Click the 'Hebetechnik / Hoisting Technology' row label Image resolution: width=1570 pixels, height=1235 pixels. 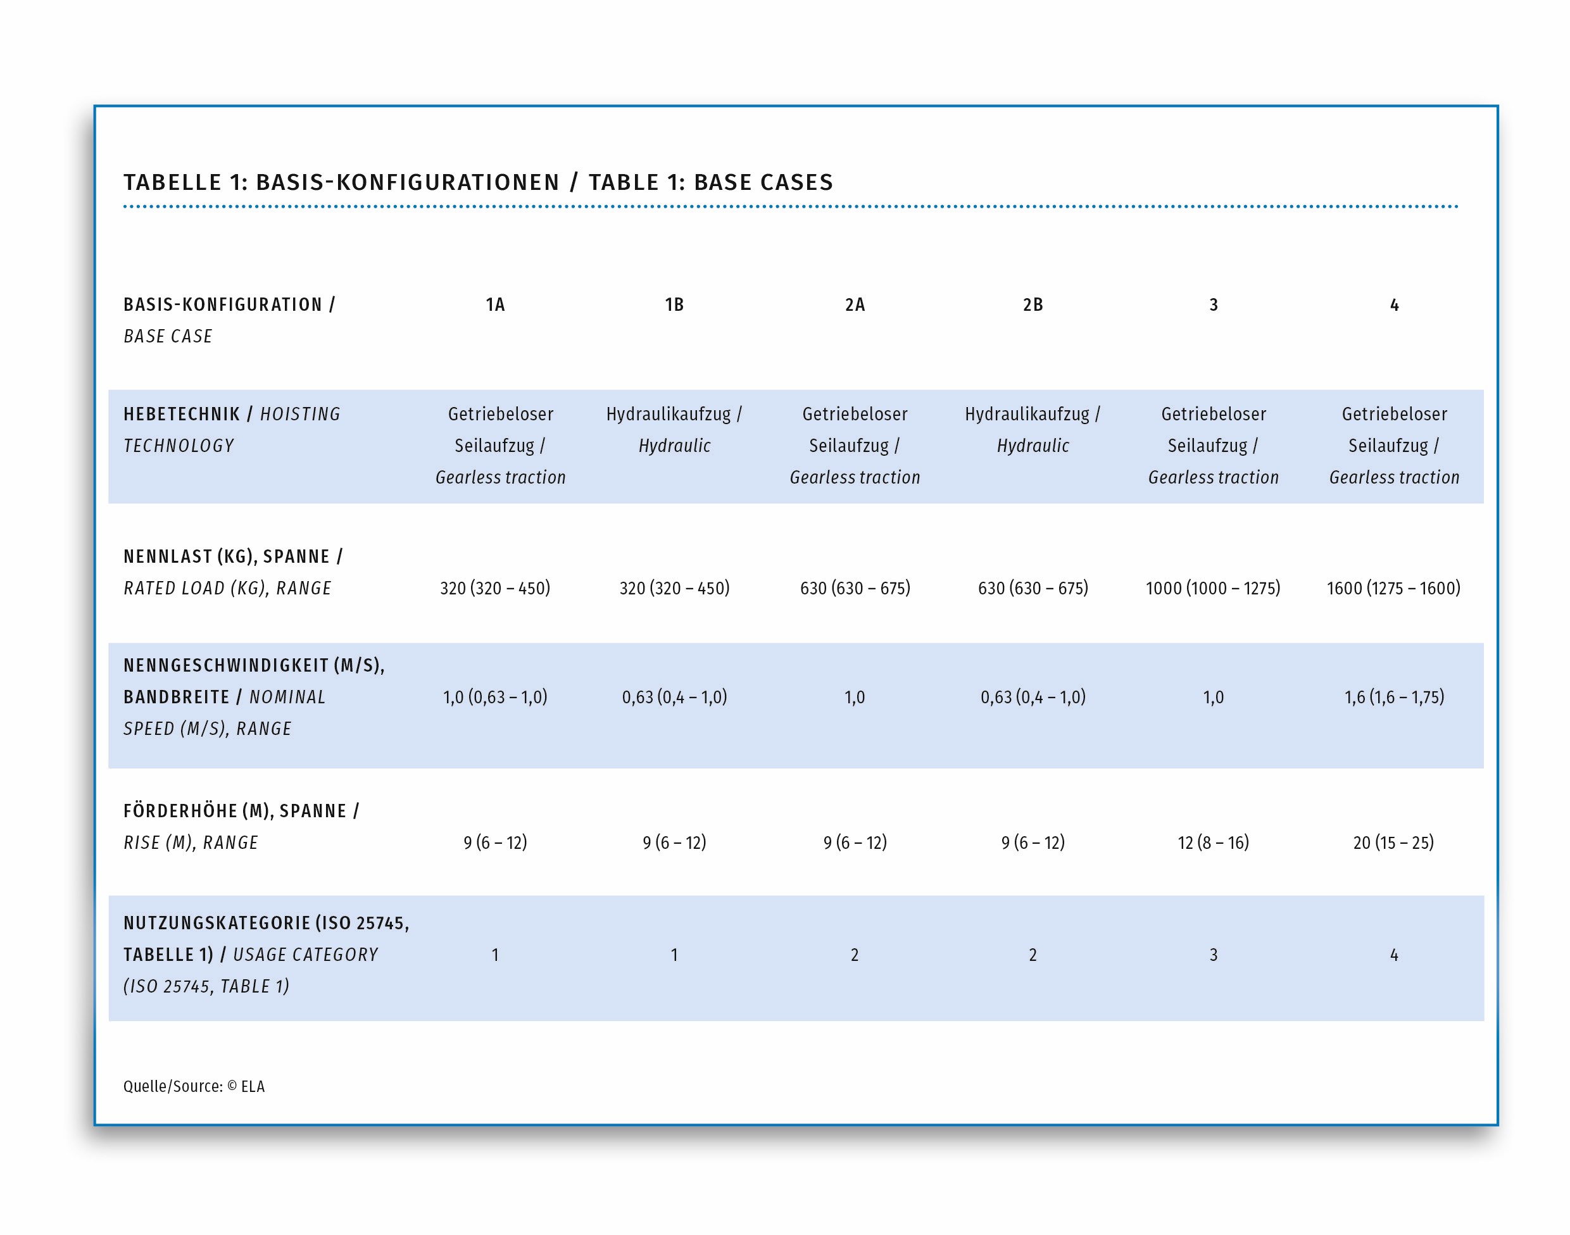coord(232,429)
